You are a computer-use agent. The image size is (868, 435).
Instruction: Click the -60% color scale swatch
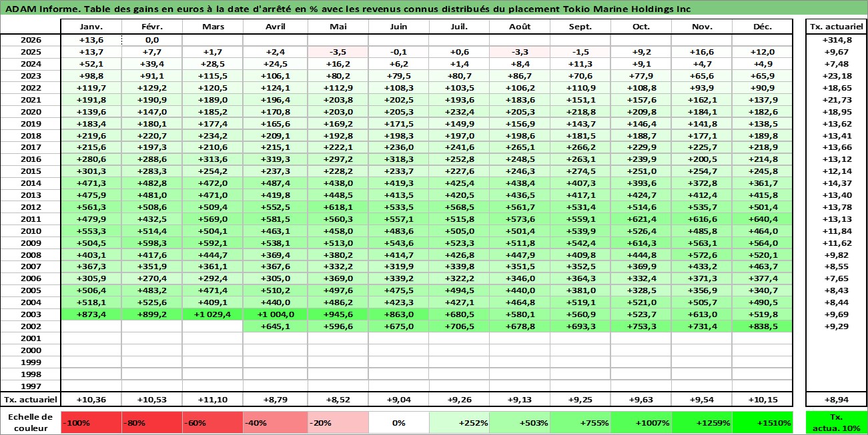[212, 422]
